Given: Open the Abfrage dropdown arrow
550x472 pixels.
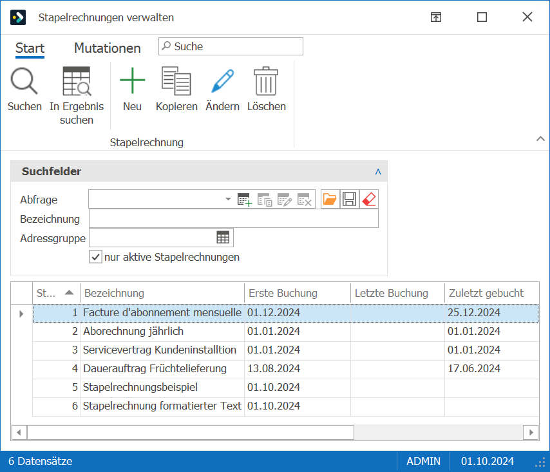Looking at the screenshot, I should tap(228, 199).
